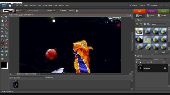Click the Undo button

coord(133,5)
